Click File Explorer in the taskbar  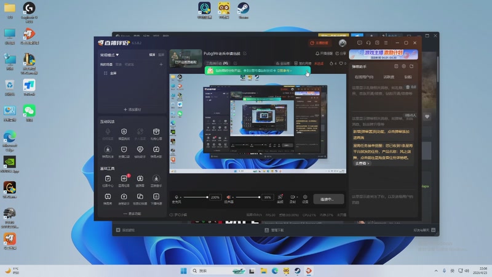[x=264, y=271]
